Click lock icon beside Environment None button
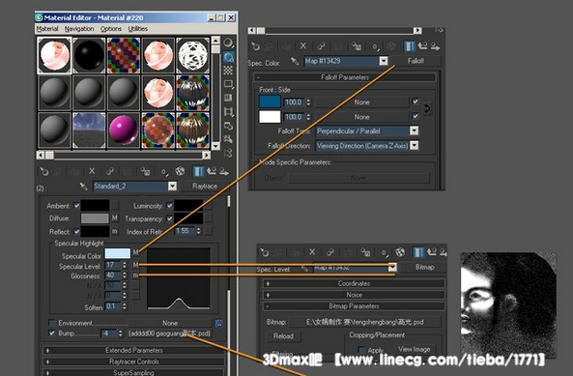Viewport: 573px width, 376px height. 218,323
